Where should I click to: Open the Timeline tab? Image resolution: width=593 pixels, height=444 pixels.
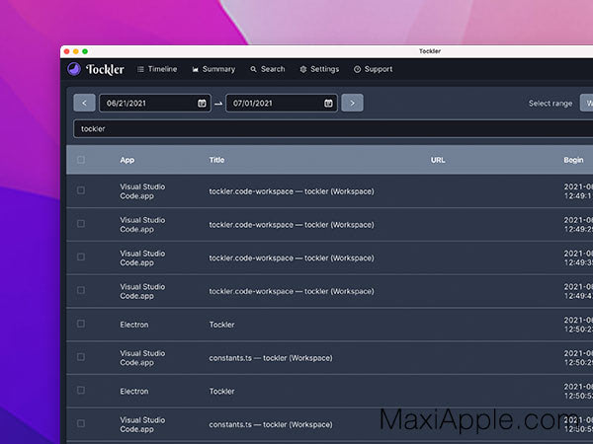pyautogui.click(x=157, y=69)
